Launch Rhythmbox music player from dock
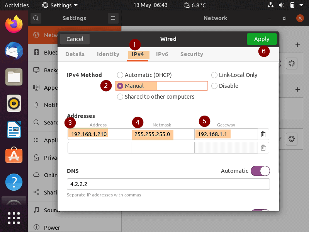 pyautogui.click(x=14, y=103)
